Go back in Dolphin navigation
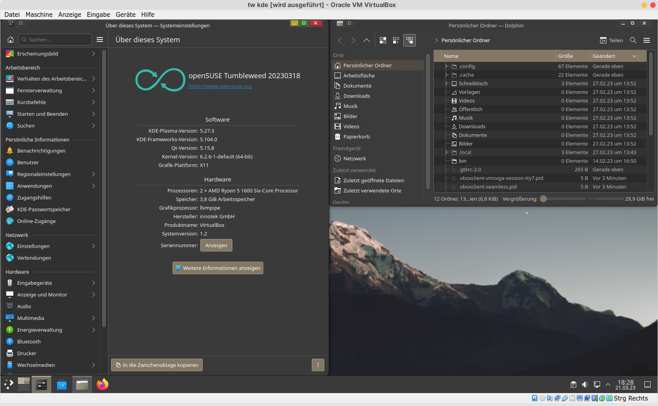Image resolution: width=658 pixels, height=406 pixels. (340, 40)
